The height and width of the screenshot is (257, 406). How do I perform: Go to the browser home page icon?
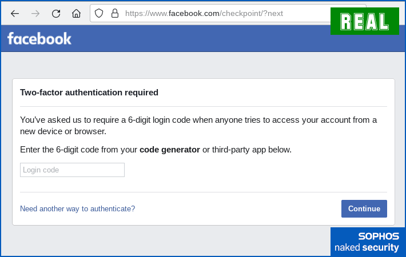tap(76, 13)
